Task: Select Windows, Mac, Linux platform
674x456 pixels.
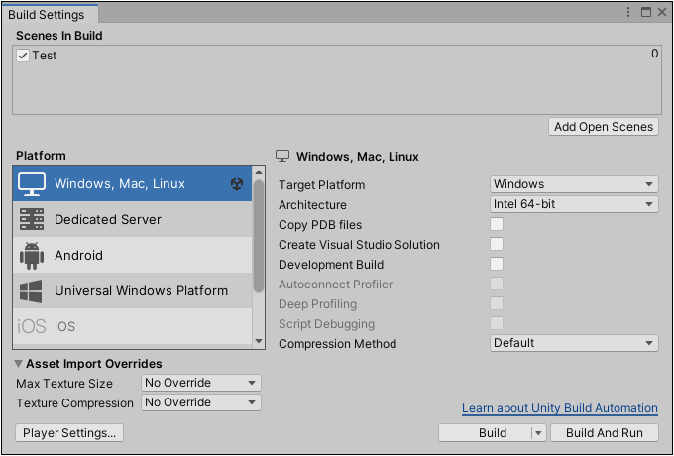Action: tap(133, 184)
